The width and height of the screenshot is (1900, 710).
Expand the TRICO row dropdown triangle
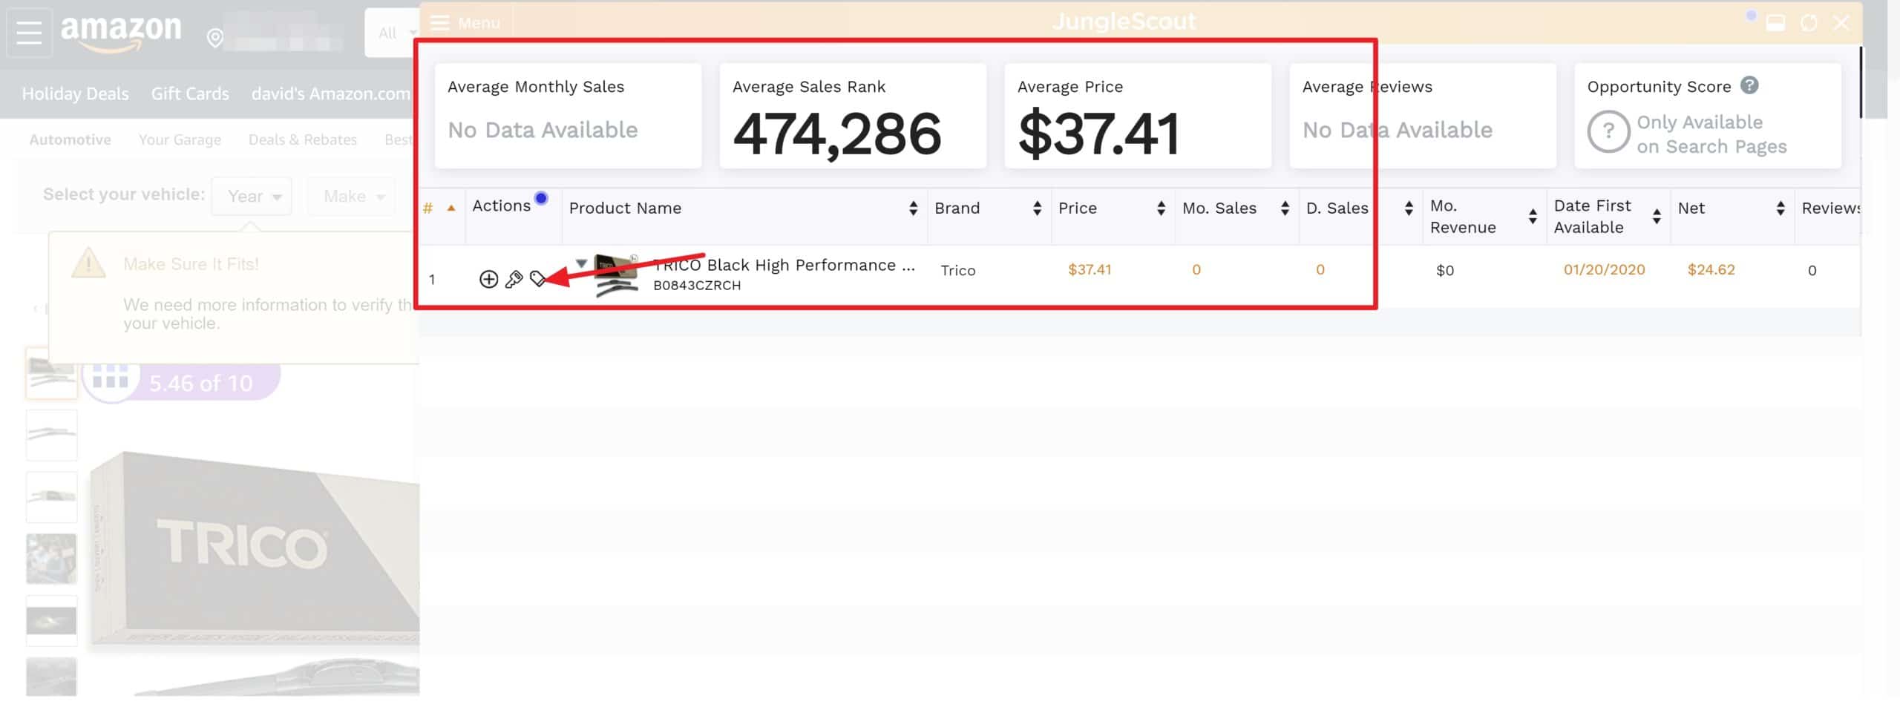582,263
